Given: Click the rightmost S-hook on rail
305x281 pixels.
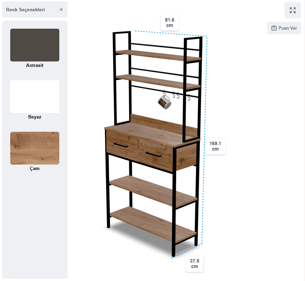Looking at the screenshot, I should click(x=189, y=97).
